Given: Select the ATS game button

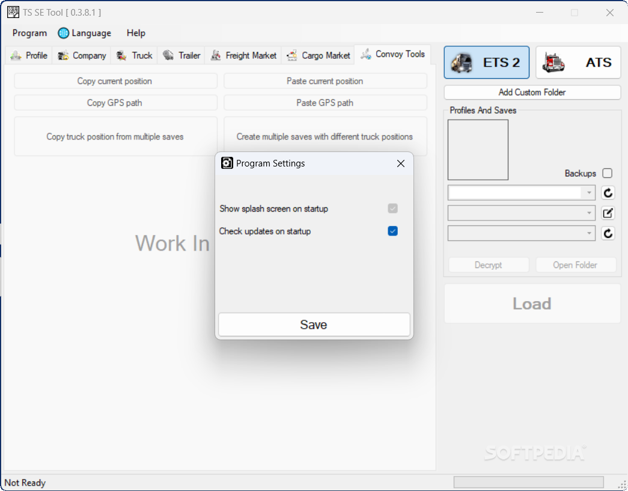Looking at the screenshot, I should tap(578, 63).
